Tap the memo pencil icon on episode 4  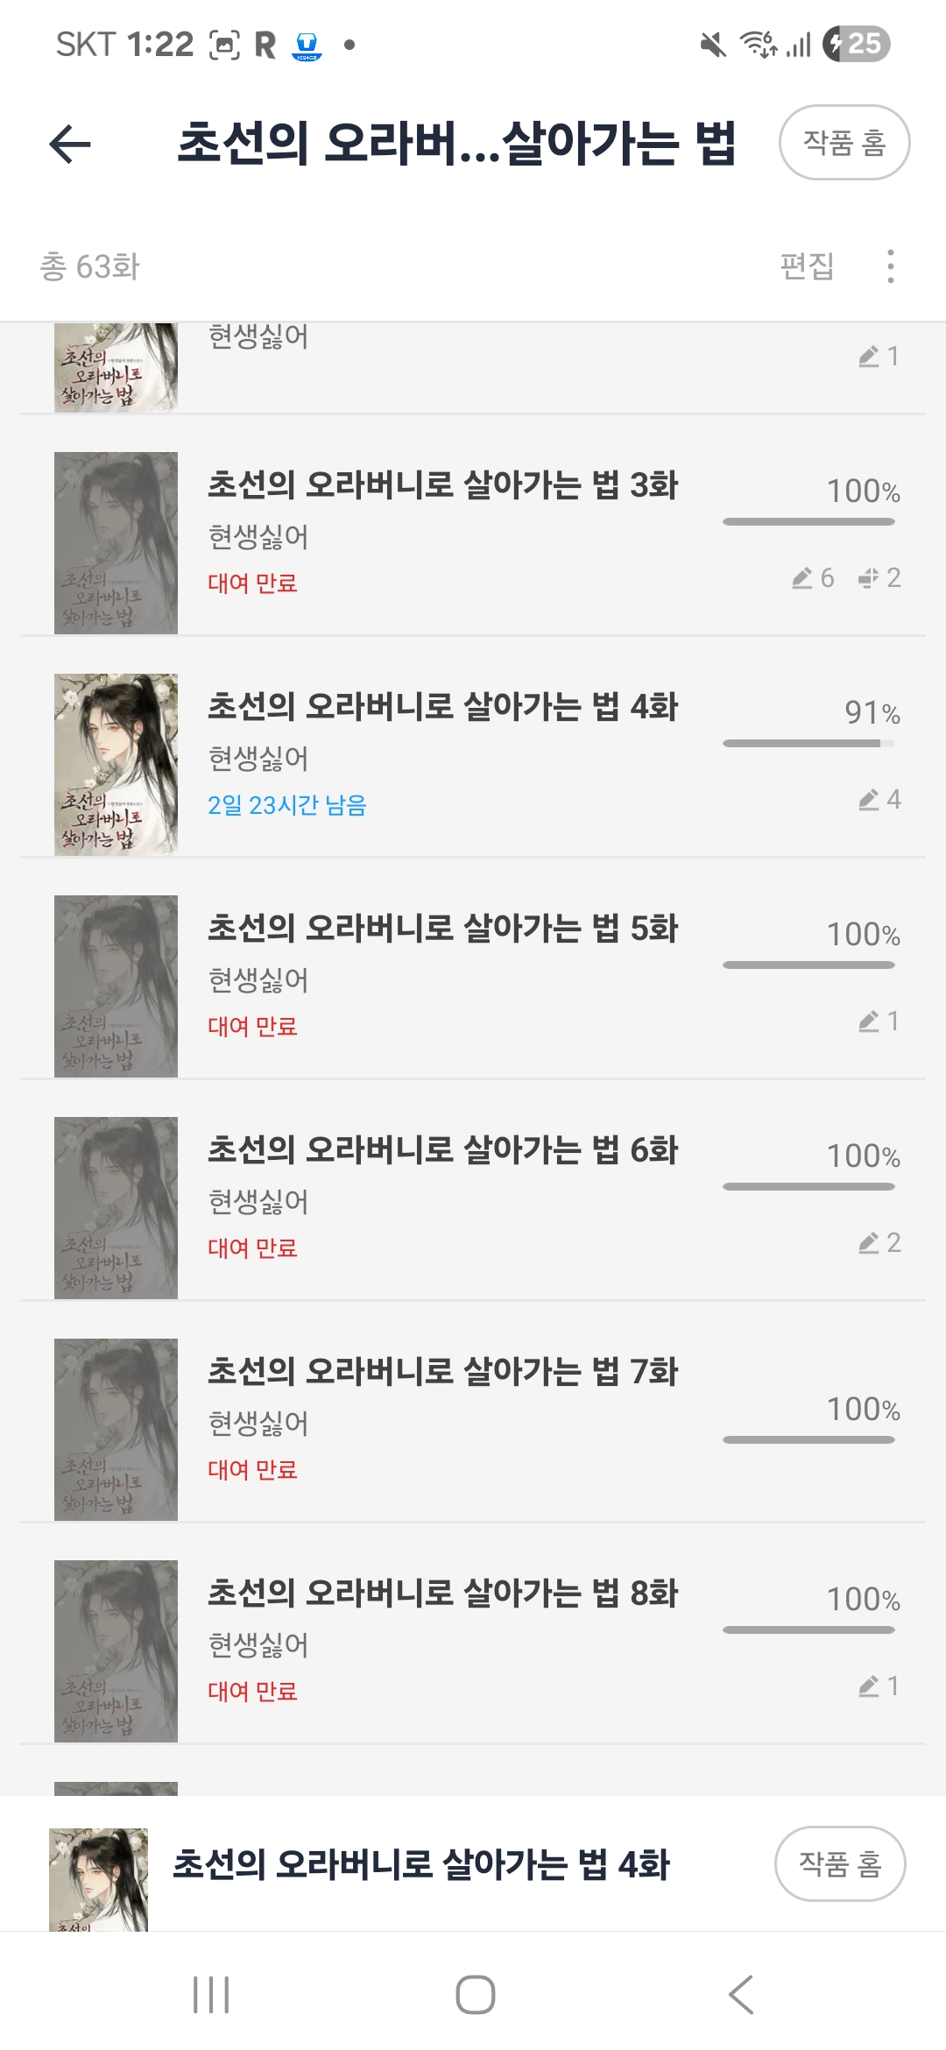[869, 800]
